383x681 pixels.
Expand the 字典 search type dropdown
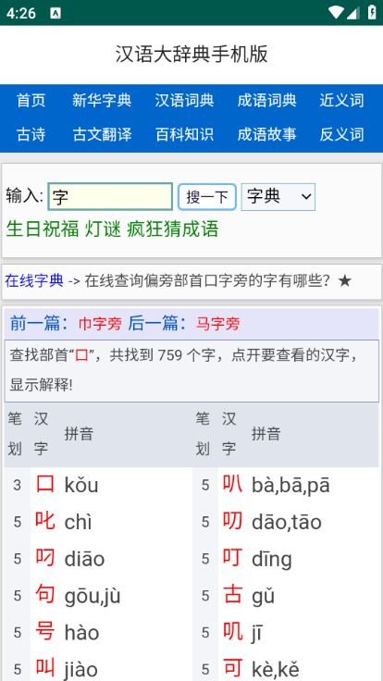[278, 197]
